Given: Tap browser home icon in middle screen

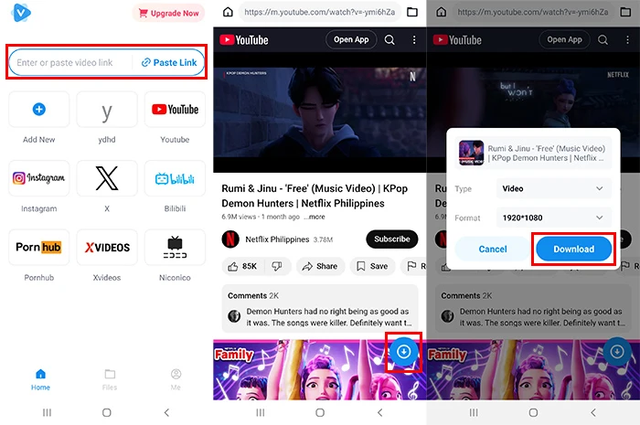Looking at the screenshot, I should point(228,12).
